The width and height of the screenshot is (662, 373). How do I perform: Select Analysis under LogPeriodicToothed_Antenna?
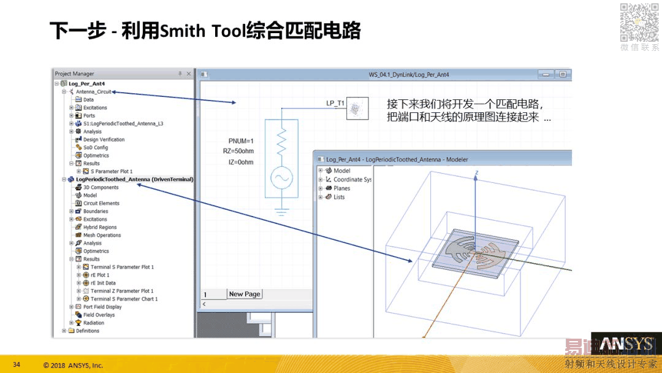[x=92, y=244]
